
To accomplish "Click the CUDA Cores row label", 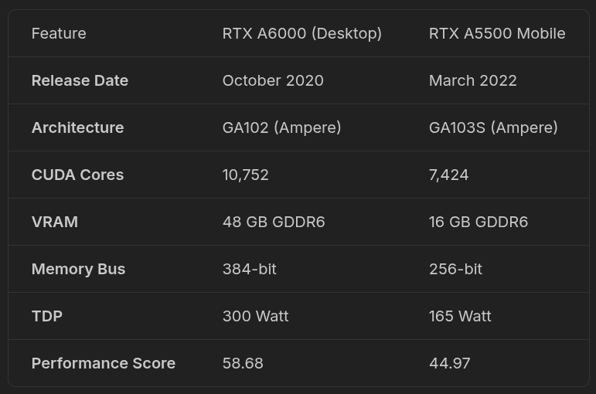I will click(x=77, y=175).
